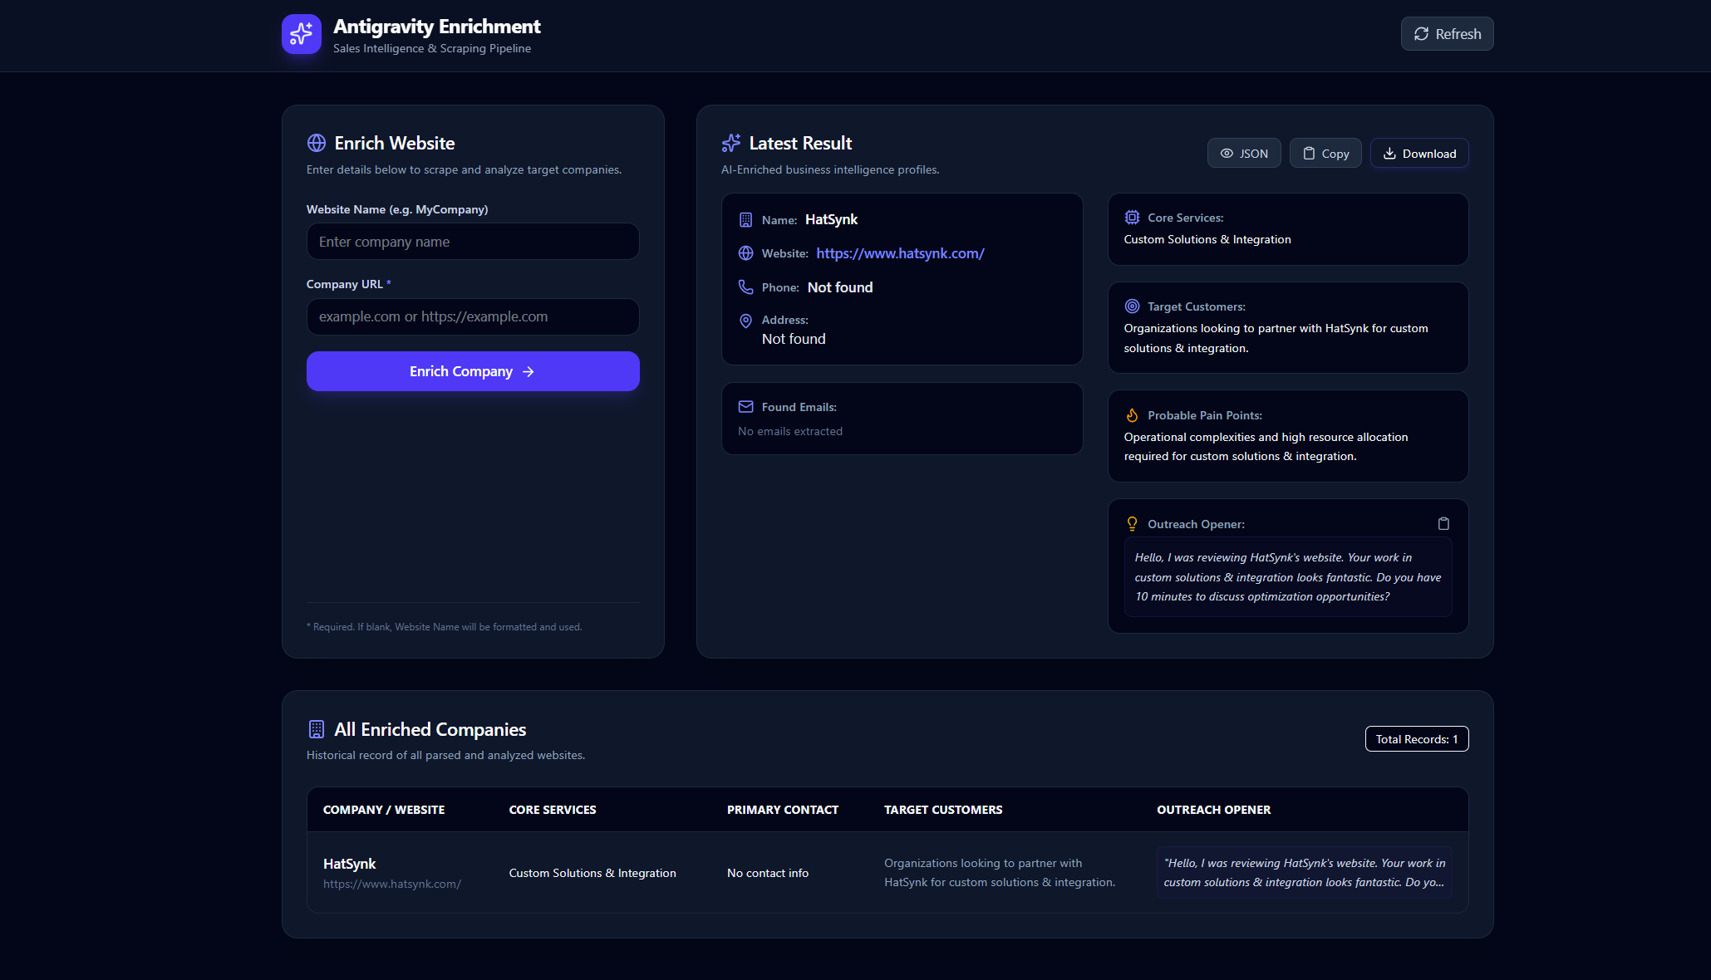Focus the Company URL input field
This screenshot has height=980, width=1711.
click(x=473, y=316)
